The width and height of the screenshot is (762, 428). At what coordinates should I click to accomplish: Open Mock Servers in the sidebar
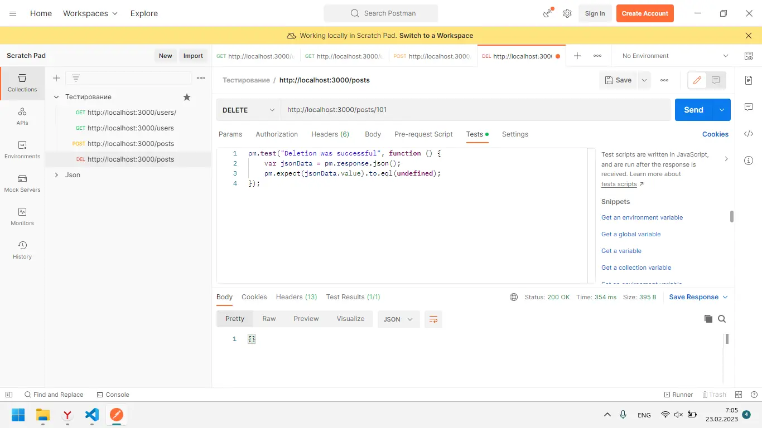(x=22, y=183)
